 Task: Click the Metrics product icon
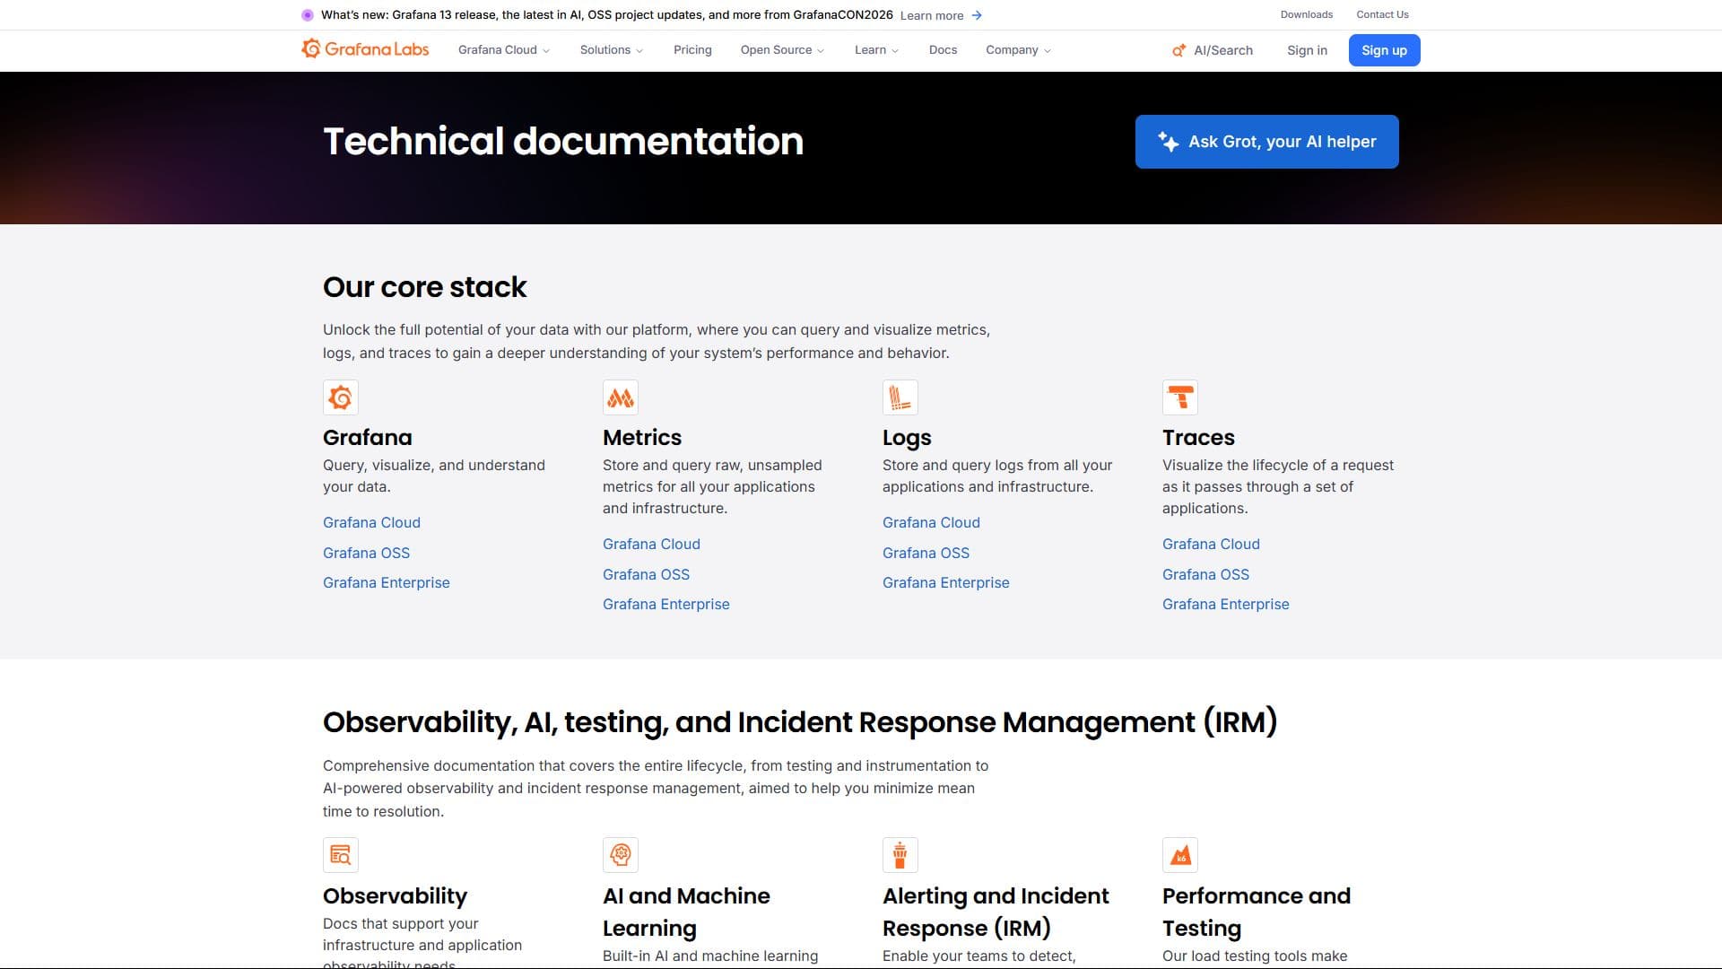click(x=621, y=397)
